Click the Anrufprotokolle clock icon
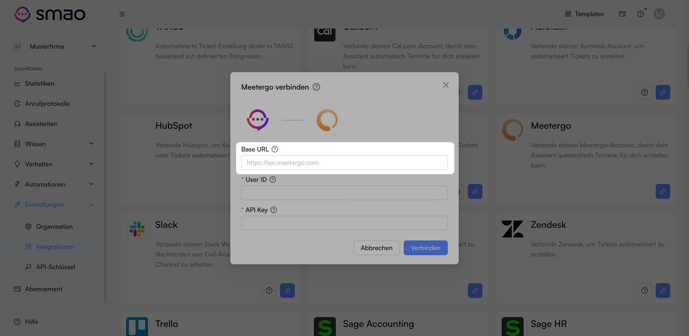This screenshot has height=336, width=689. 17,104
